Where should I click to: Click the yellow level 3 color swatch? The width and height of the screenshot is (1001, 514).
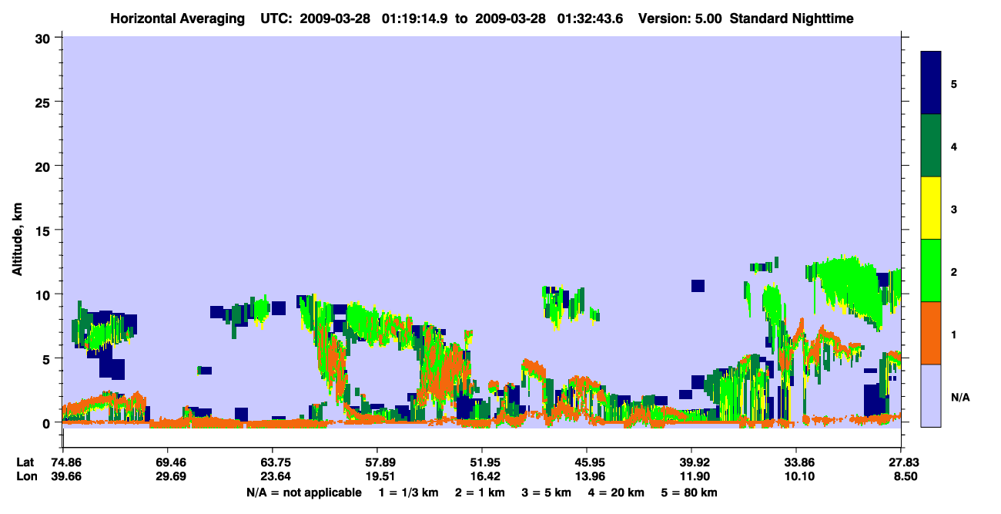931,208
